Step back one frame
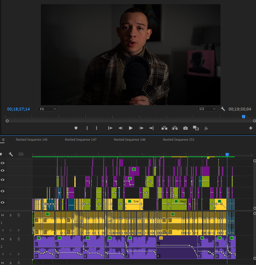256x265 pixels. [120, 128]
